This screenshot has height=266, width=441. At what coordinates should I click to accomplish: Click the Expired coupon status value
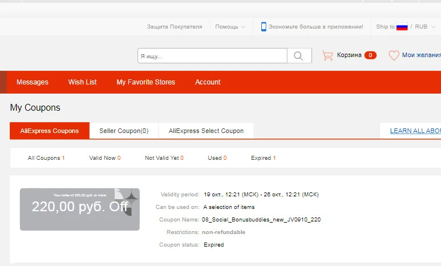[214, 245]
